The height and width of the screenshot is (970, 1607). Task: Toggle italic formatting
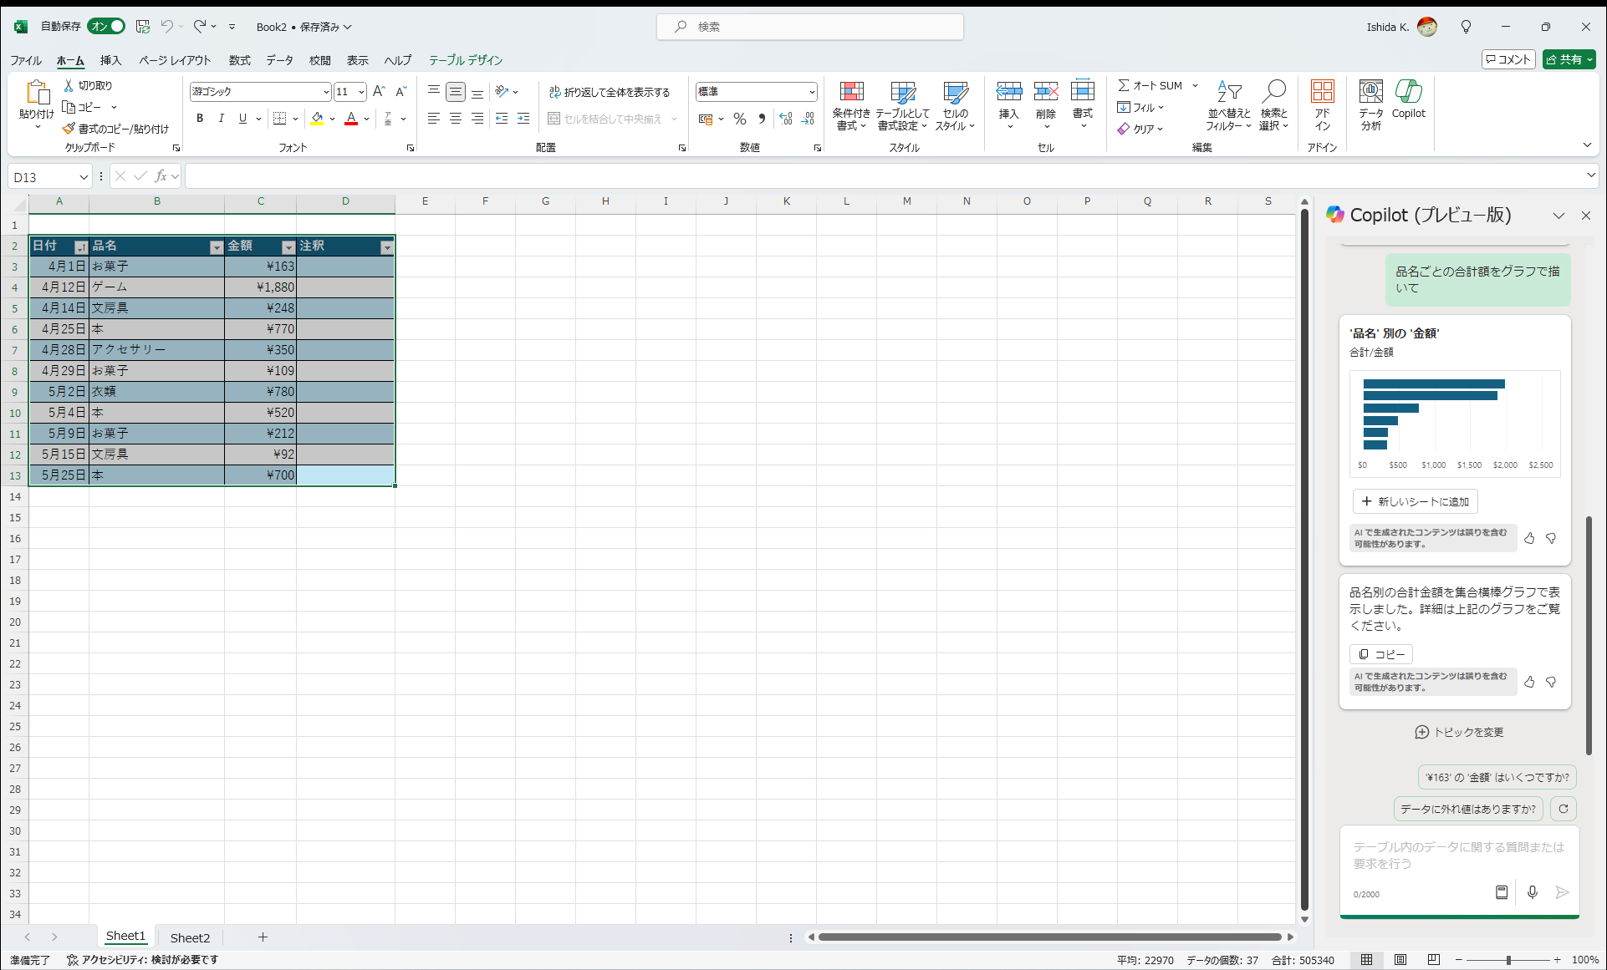point(221,119)
